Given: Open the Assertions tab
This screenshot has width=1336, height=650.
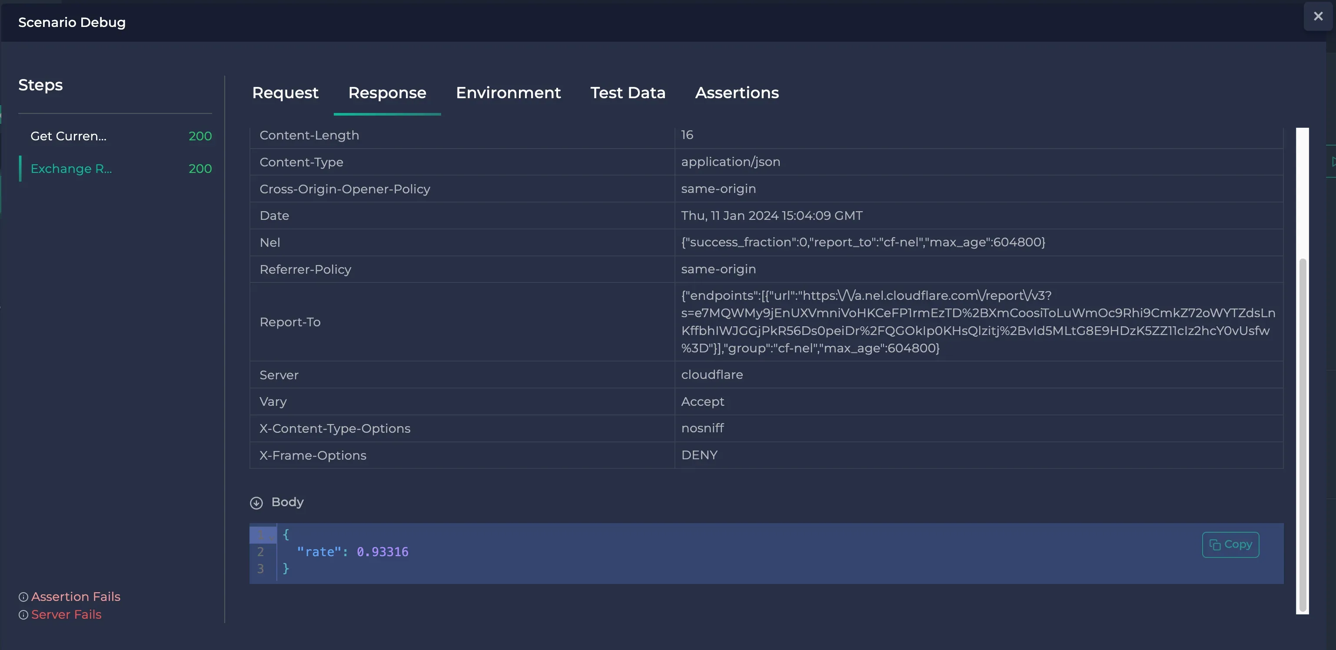Looking at the screenshot, I should pos(737,93).
